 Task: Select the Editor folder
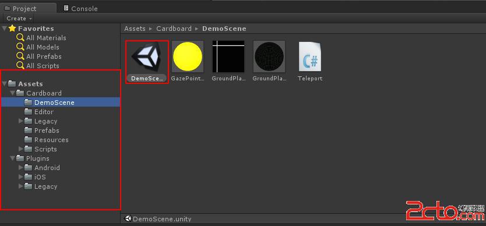click(44, 112)
